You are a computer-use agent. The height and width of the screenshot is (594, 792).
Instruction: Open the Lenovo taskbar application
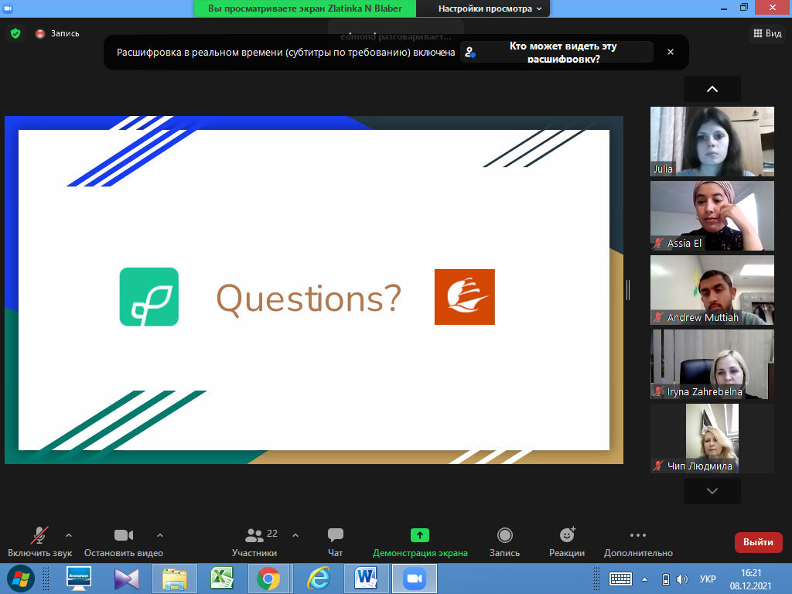coord(79,579)
